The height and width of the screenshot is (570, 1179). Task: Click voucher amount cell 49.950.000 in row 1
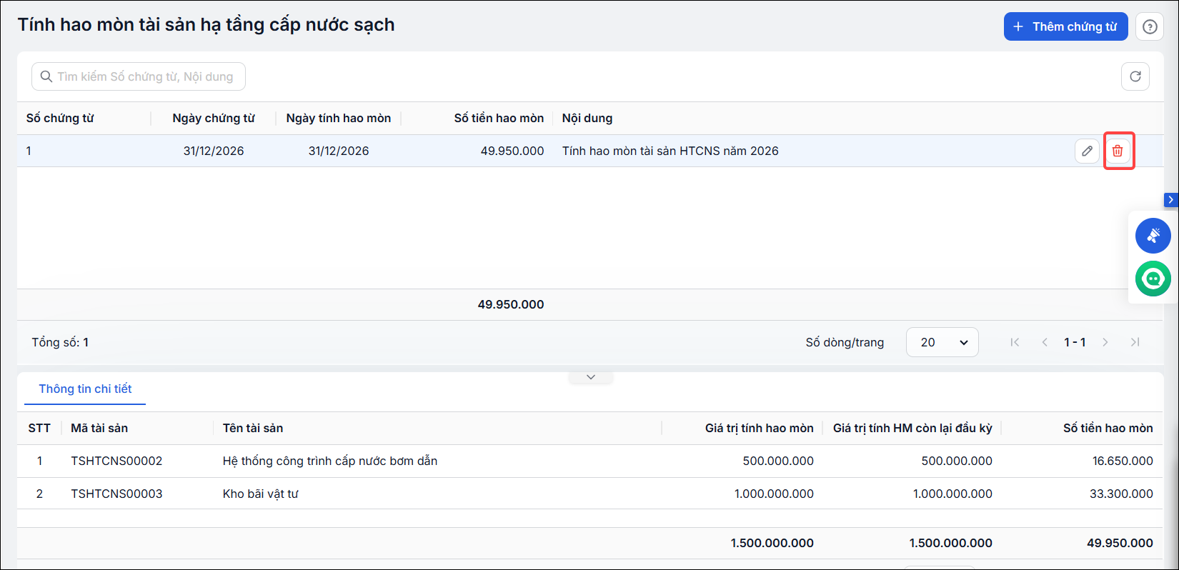pos(512,151)
